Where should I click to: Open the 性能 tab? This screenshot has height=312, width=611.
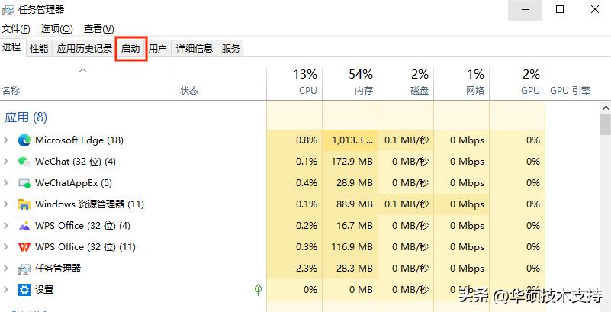click(x=39, y=49)
